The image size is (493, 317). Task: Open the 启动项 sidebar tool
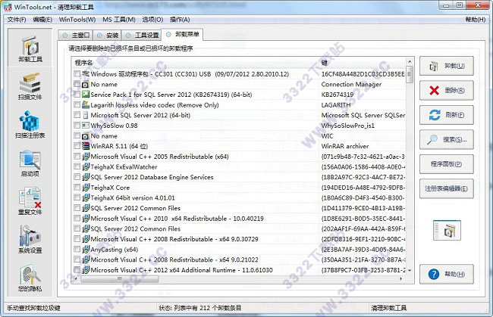30,163
